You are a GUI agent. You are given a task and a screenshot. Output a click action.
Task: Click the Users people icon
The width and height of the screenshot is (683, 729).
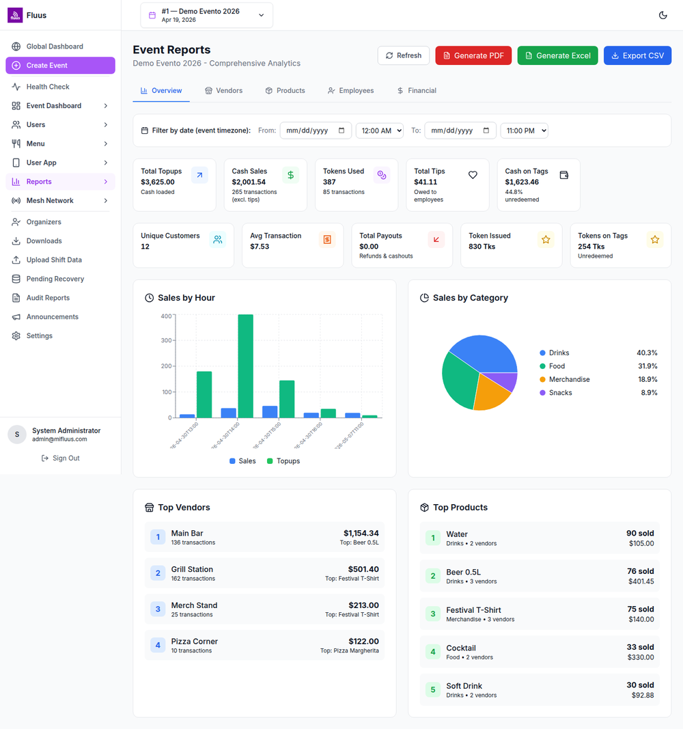pos(16,125)
